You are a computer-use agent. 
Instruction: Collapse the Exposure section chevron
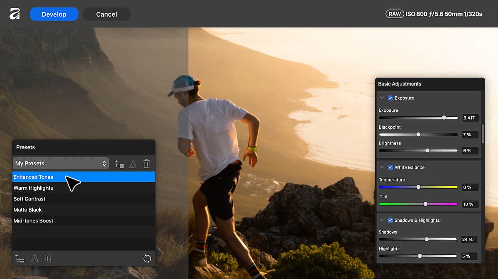click(x=382, y=98)
